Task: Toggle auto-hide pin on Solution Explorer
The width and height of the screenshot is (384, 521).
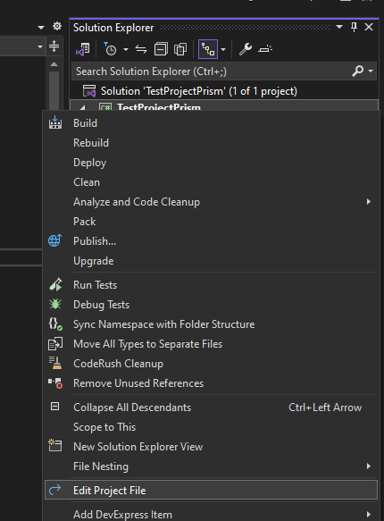Action: (355, 27)
